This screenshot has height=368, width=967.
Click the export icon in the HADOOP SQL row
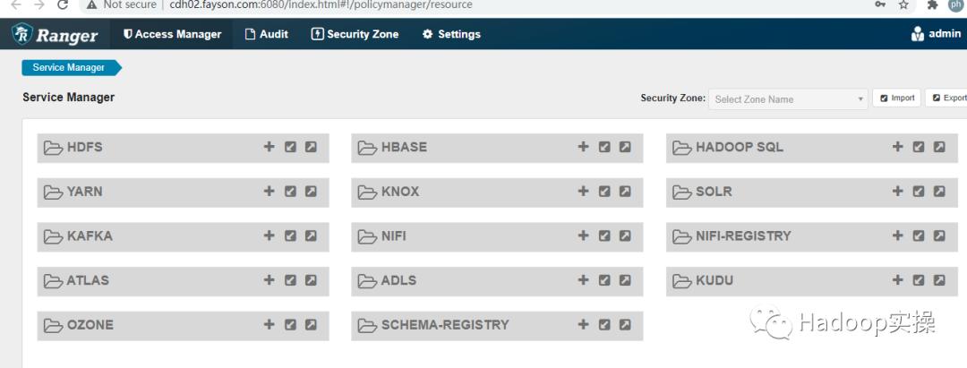939,147
